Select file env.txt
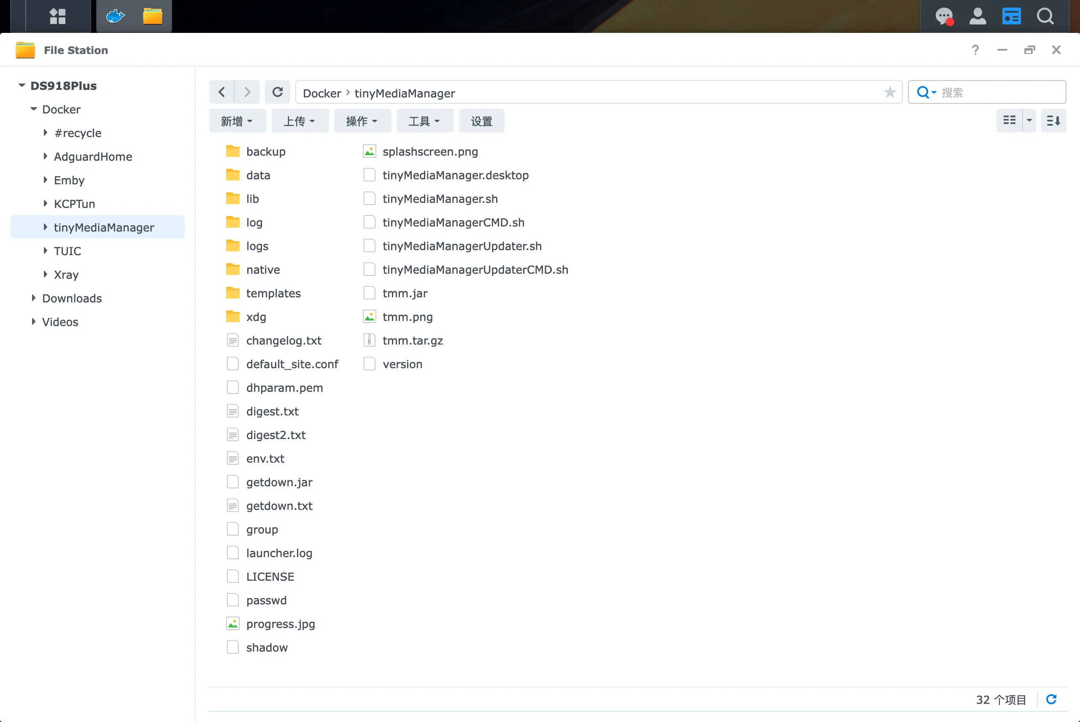 [x=265, y=458]
